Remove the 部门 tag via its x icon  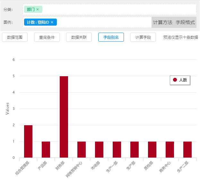(38, 10)
